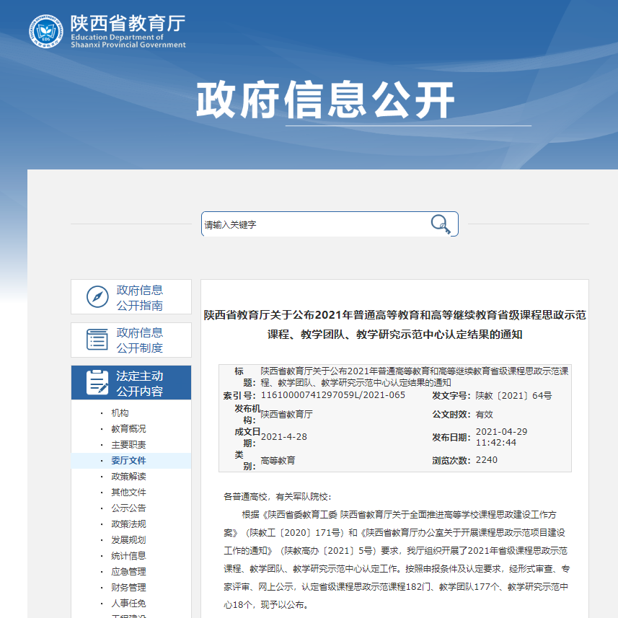Navigate to 政策法规
The width and height of the screenshot is (618, 618).
point(128,524)
